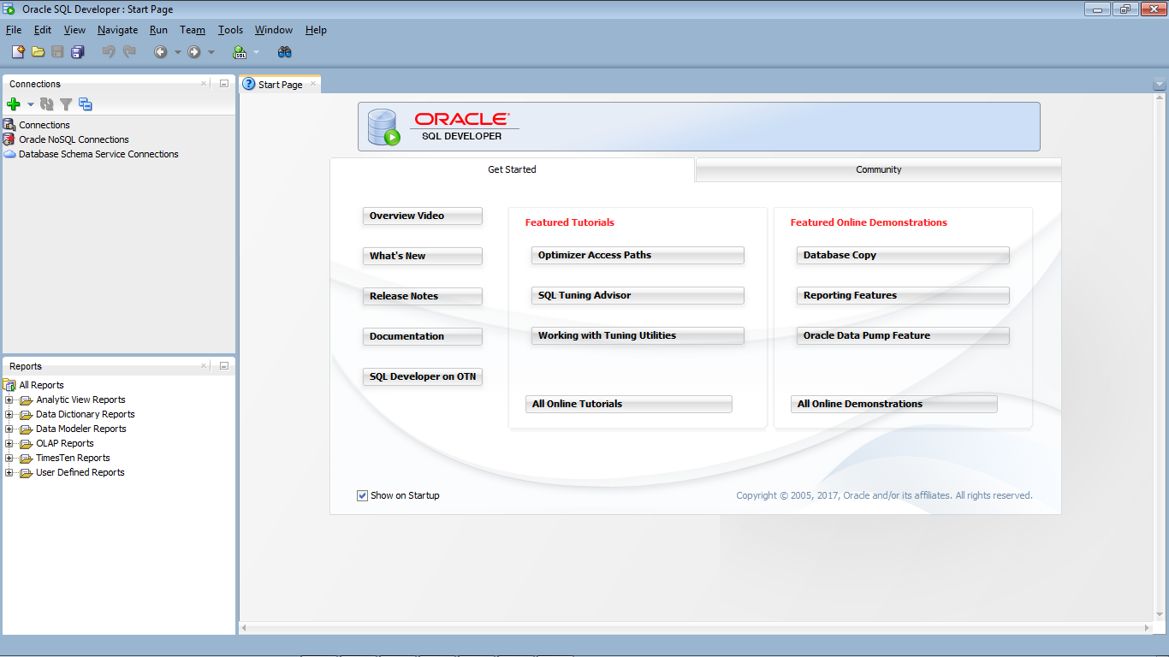
Task: Click the clone connection icon
Action: 84,104
